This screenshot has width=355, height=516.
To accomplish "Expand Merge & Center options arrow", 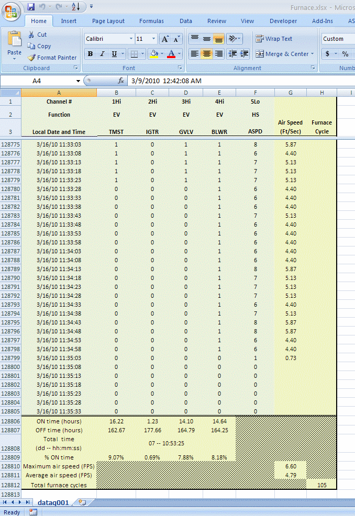I will point(312,53).
